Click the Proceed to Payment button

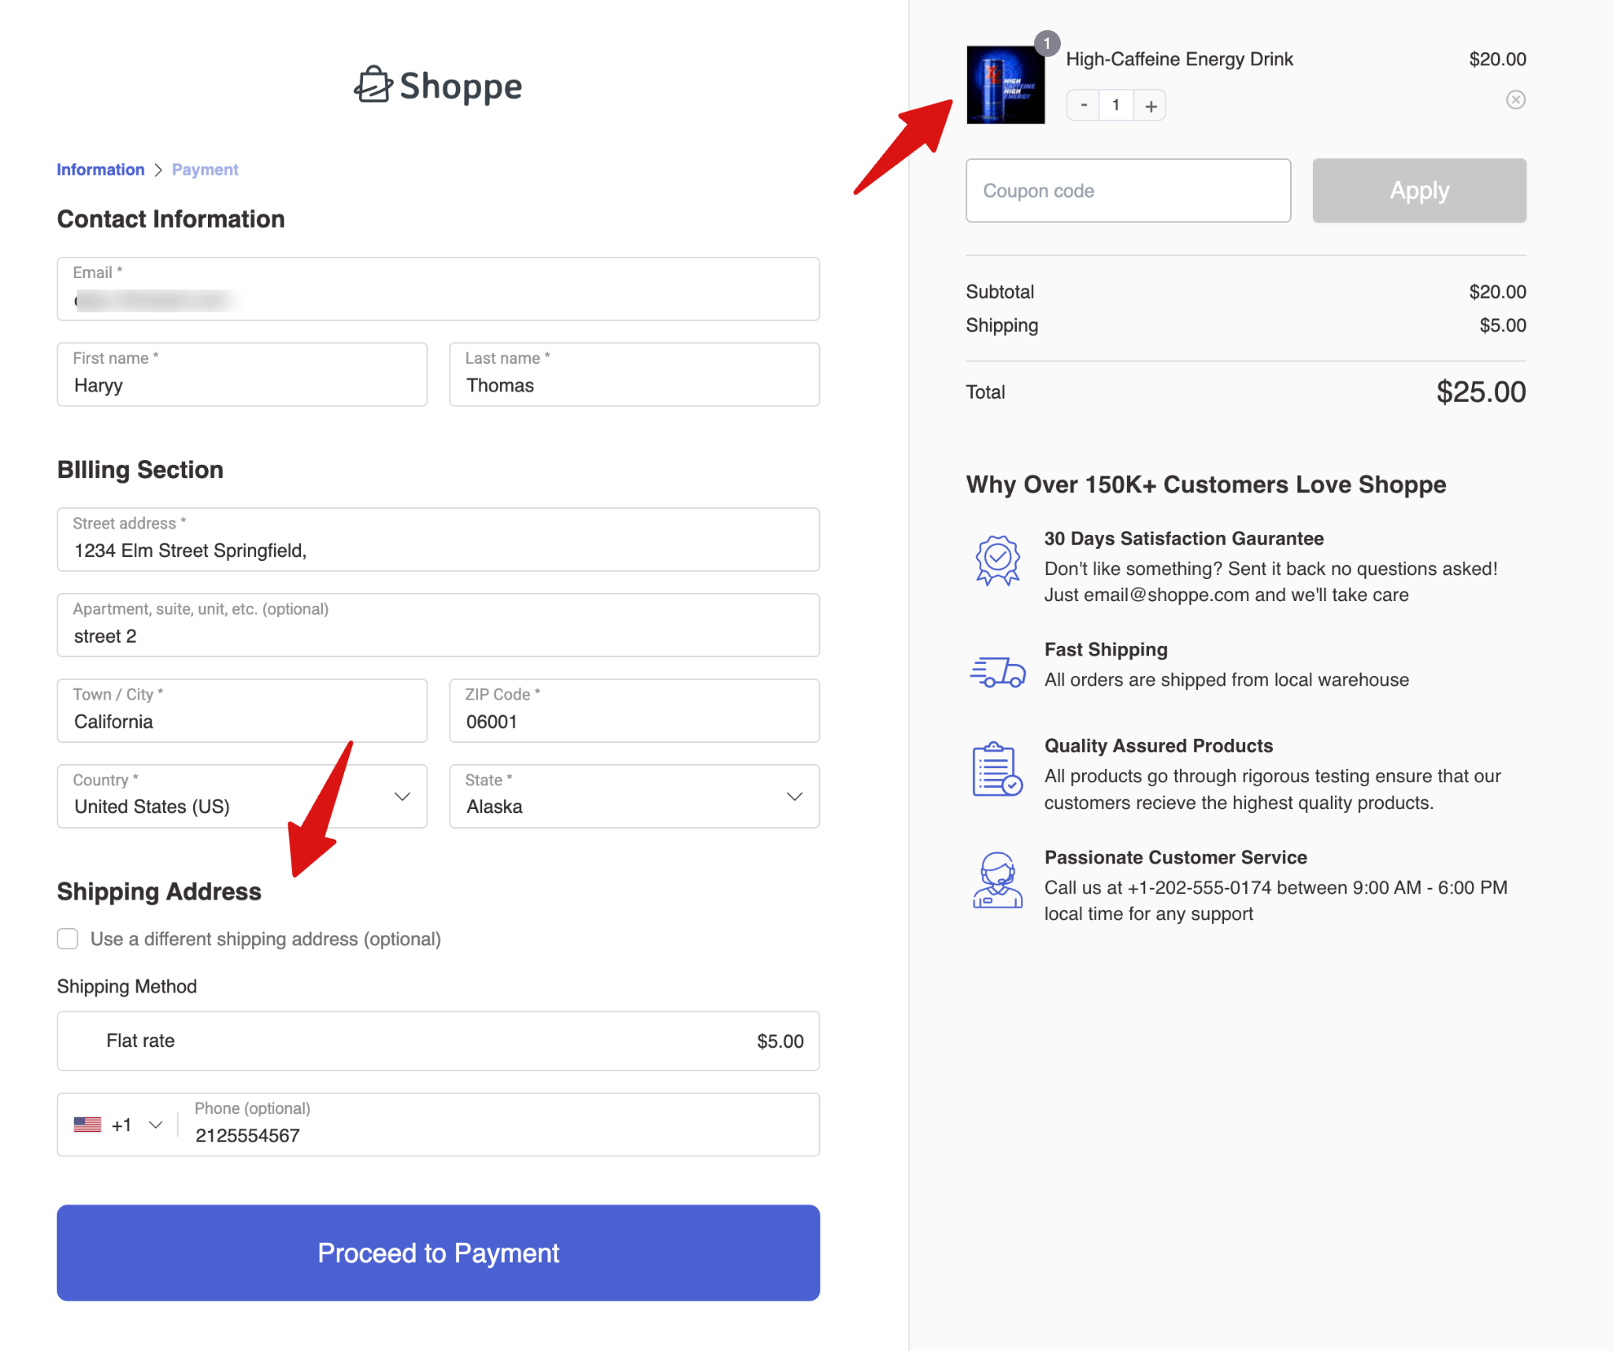point(438,1253)
